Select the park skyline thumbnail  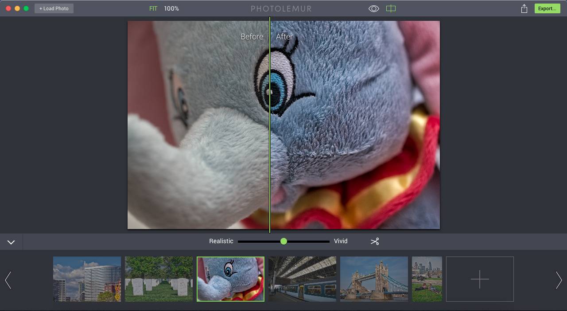click(x=427, y=279)
